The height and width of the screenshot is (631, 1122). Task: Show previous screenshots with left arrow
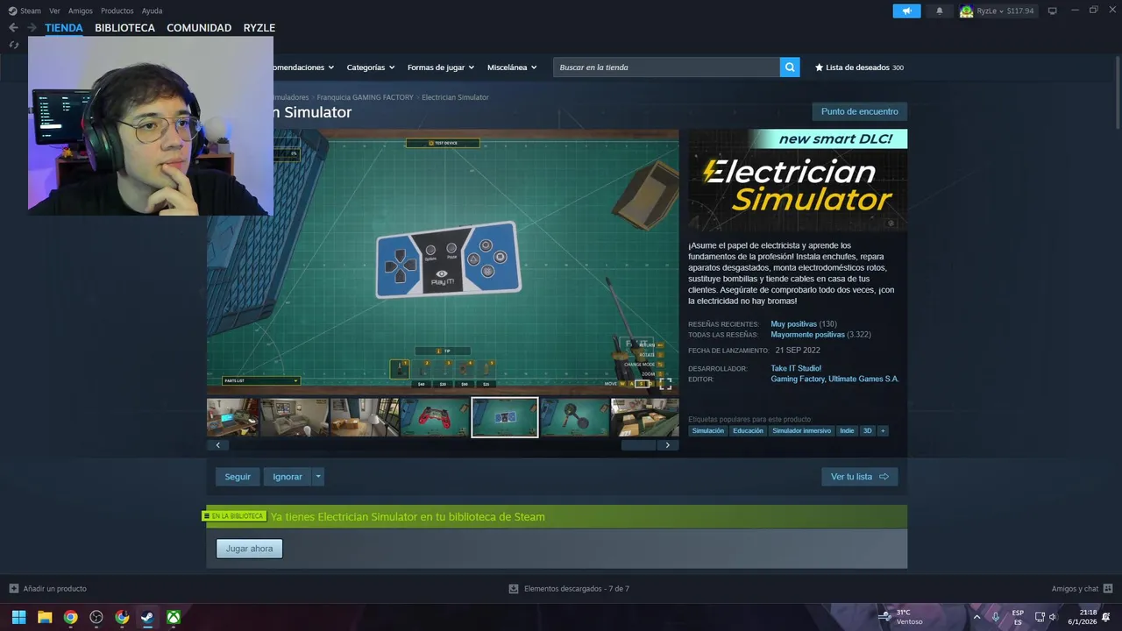pos(217,445)
